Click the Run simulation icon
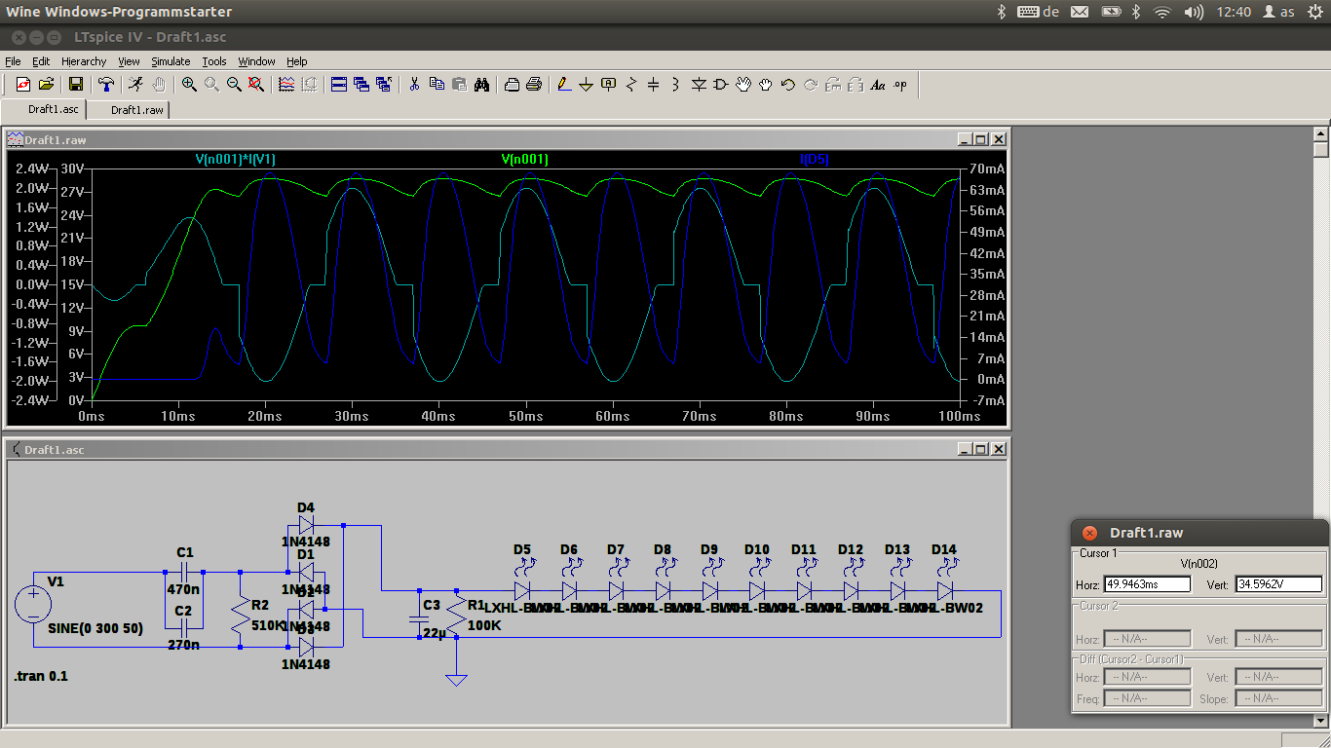This screenshot has height=748, width=1331. tap(135, 85)
